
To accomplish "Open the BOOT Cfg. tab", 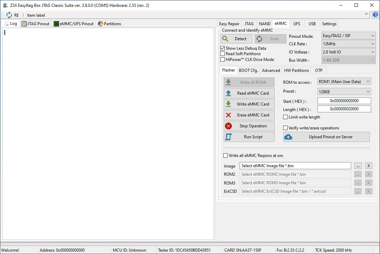I will click(x=248, y=70).
